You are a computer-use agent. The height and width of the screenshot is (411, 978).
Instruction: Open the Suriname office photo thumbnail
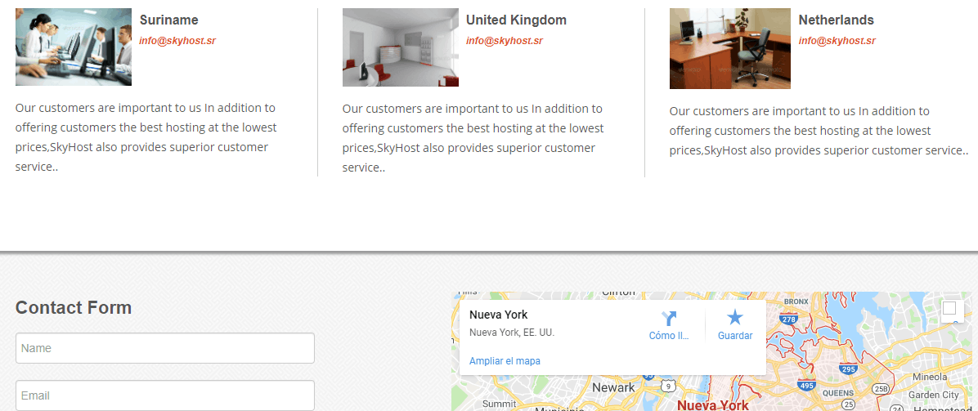74,47
